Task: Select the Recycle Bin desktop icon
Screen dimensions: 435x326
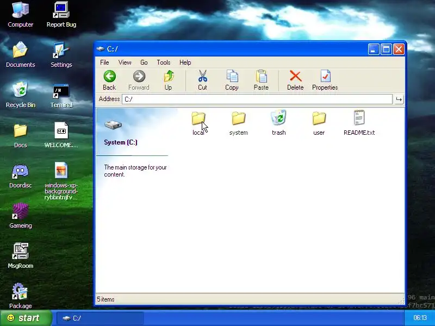Action: (21, 95)
